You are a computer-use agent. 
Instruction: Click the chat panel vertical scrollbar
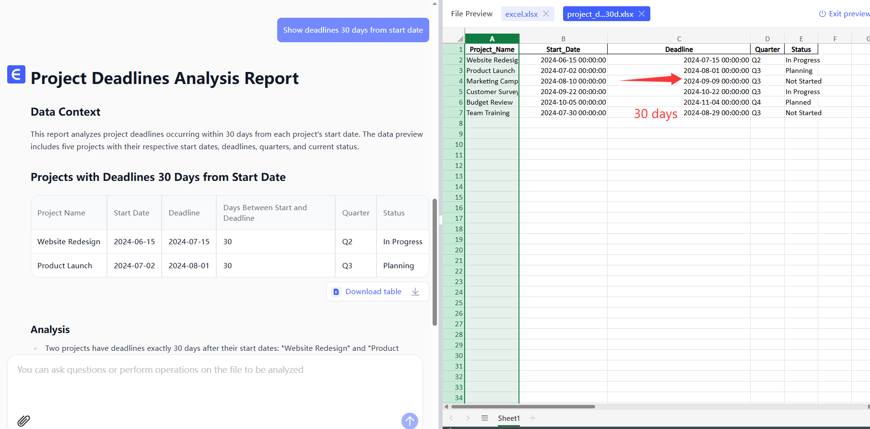435,262
